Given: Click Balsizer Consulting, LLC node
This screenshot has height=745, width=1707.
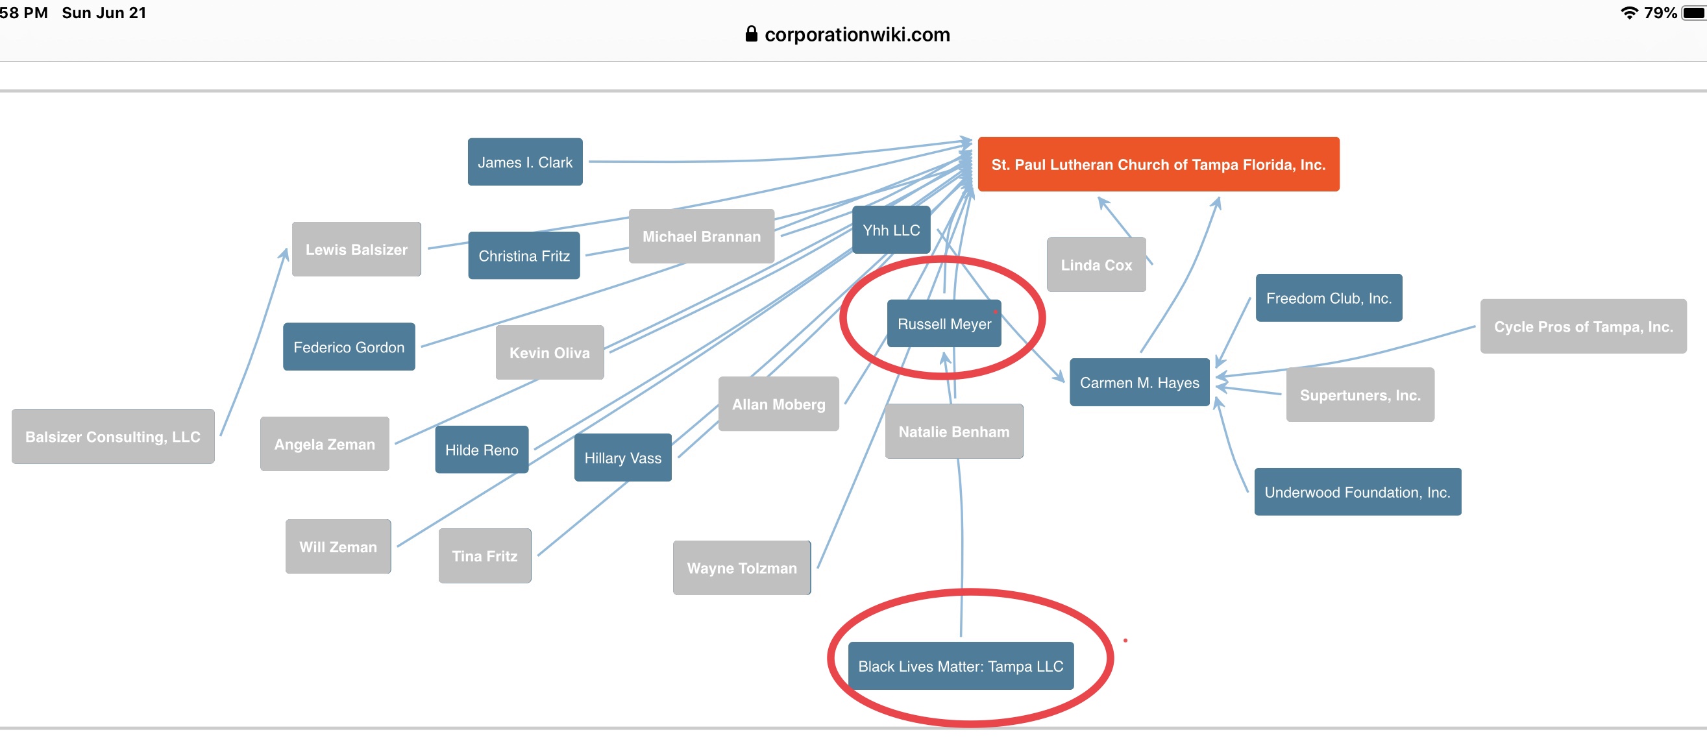Looking at the screenshot, I should 113,436.
